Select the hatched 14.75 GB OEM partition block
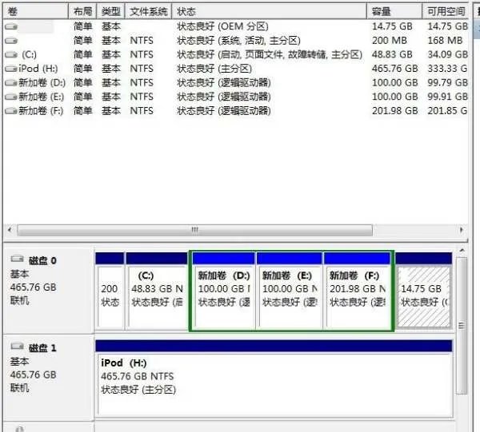The width and height of the screenshot is (480, 432). pyautogui.click(x=423, y=295)
